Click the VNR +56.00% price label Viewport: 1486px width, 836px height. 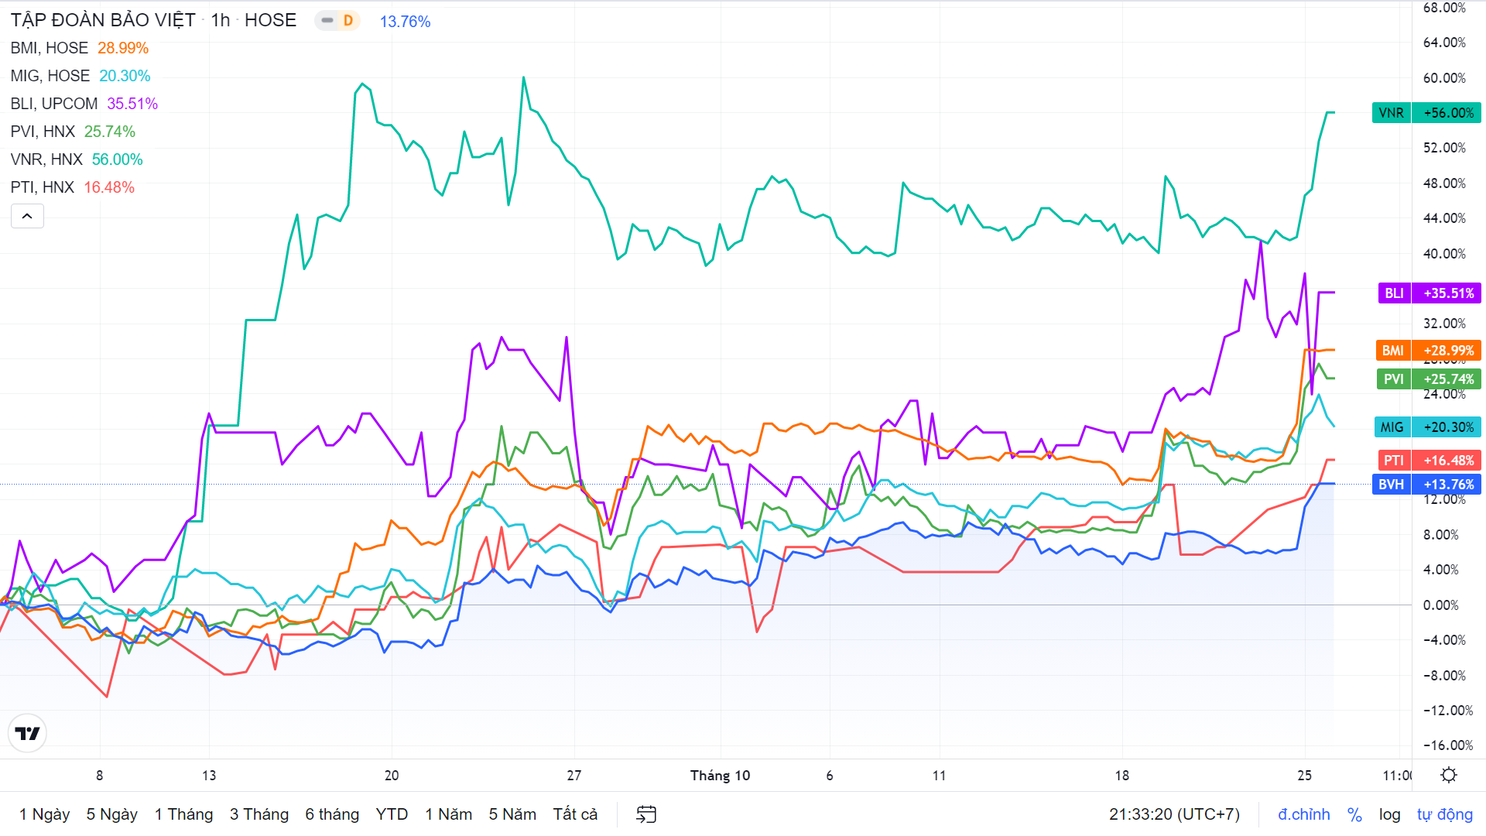(1426, 113)
